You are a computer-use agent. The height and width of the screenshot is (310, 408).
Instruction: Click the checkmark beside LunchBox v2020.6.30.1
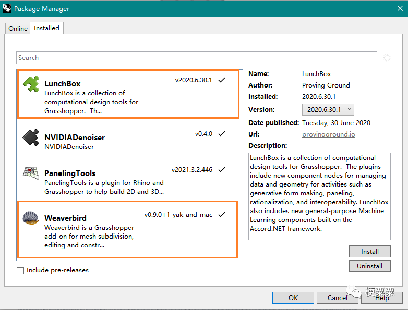tap(222, 80)
